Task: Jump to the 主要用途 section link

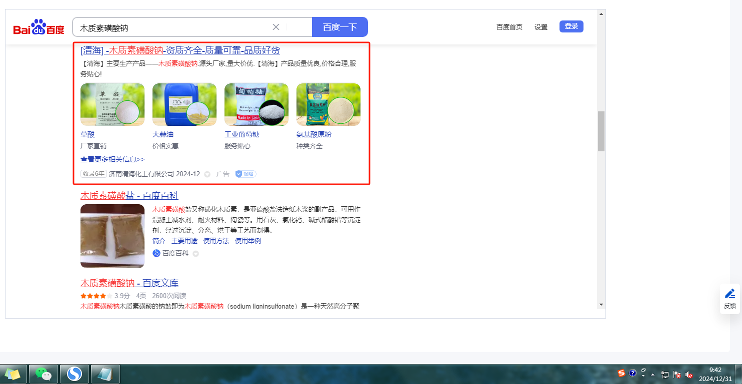Action: coord(184,241)
